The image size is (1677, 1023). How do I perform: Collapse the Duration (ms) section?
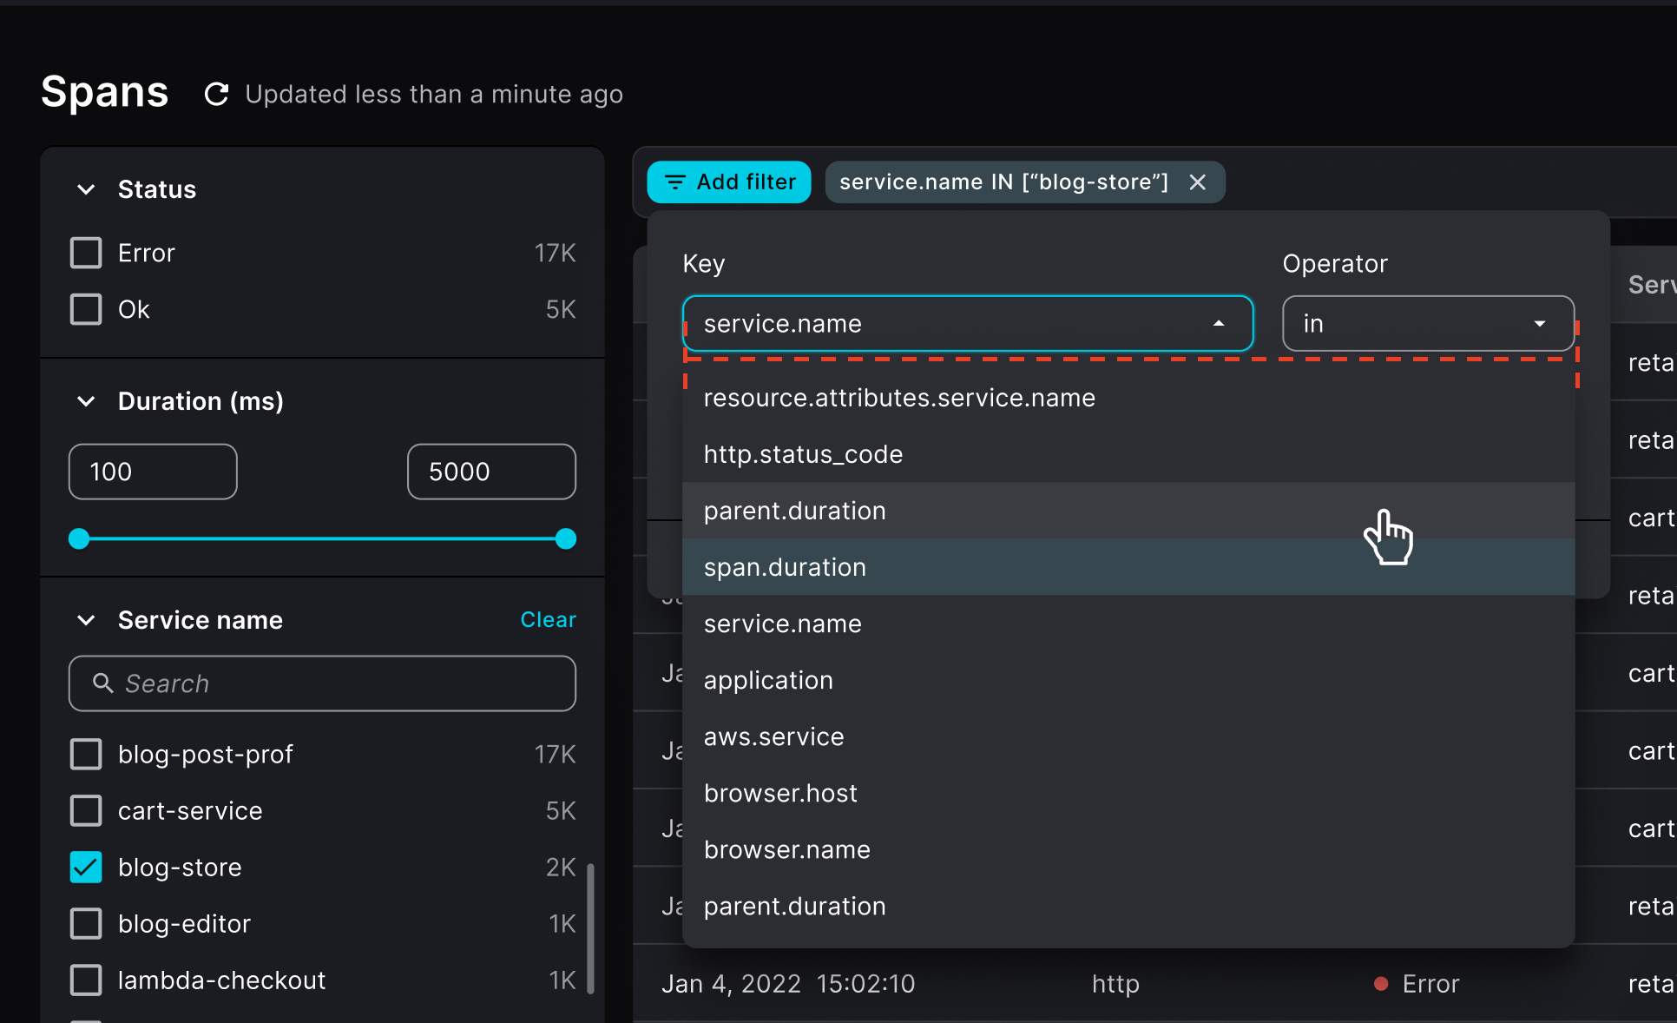pos(85,401)
